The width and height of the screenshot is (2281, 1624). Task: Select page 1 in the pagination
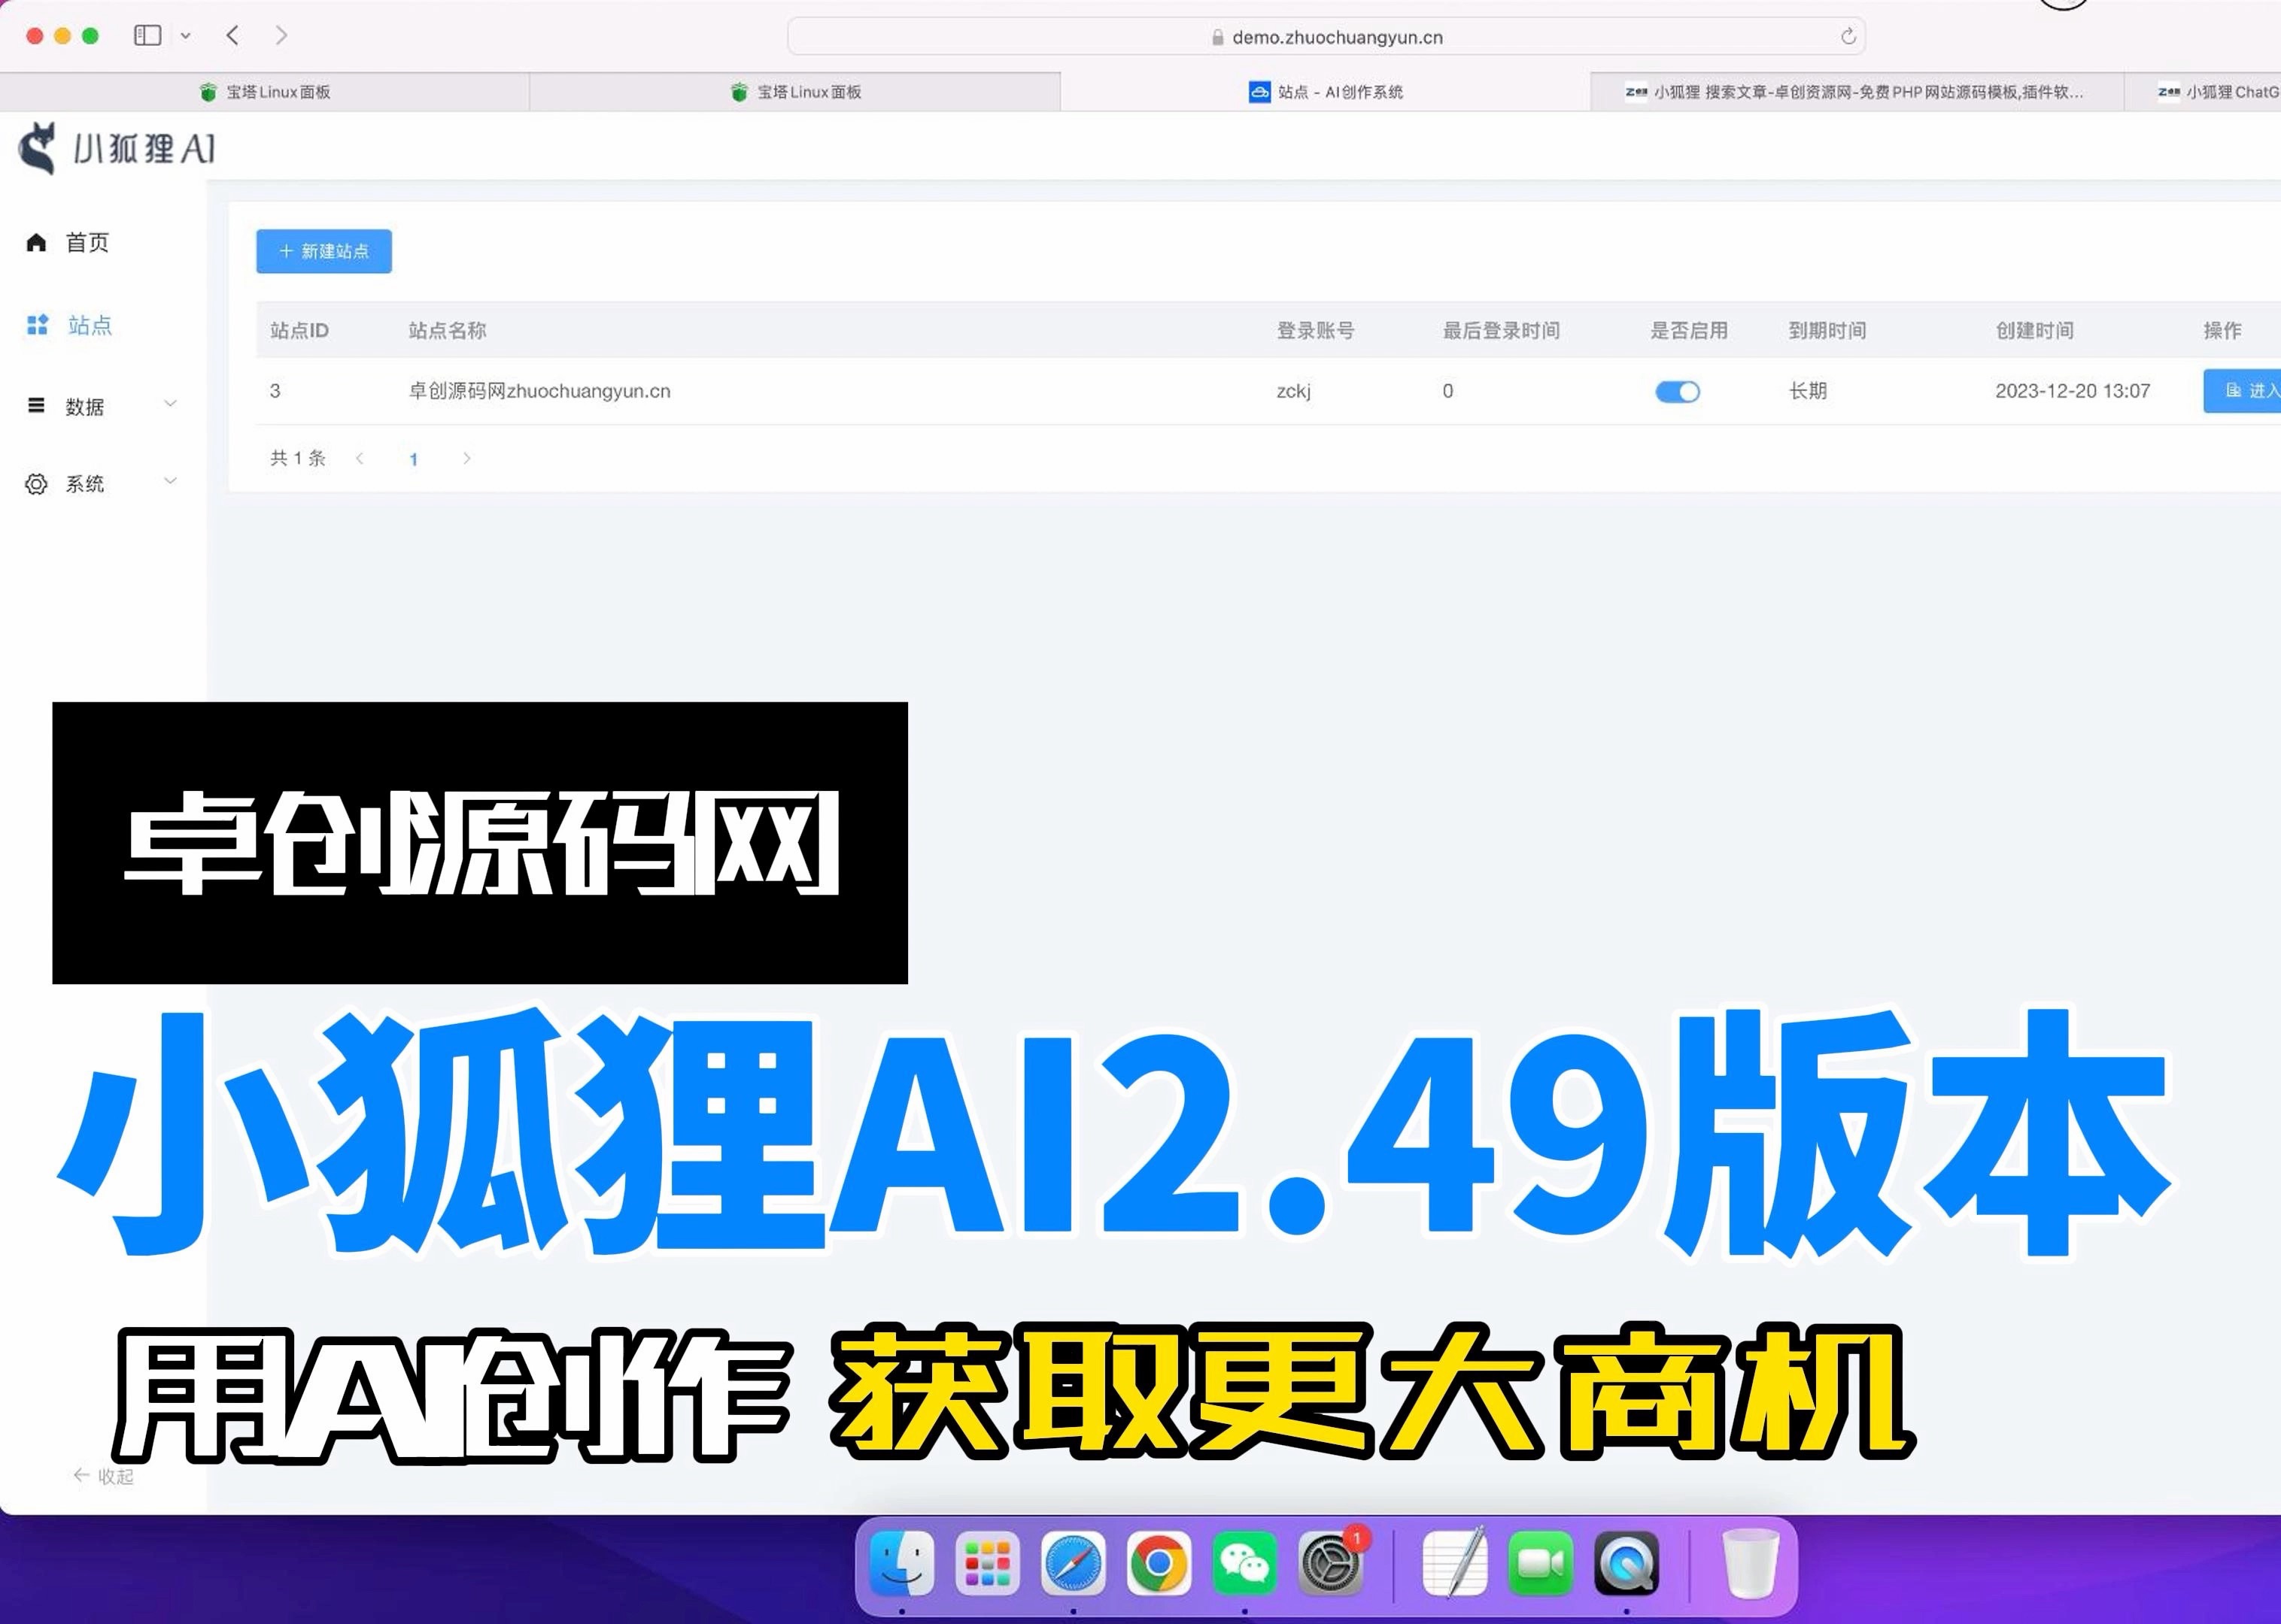pos(413,459)
